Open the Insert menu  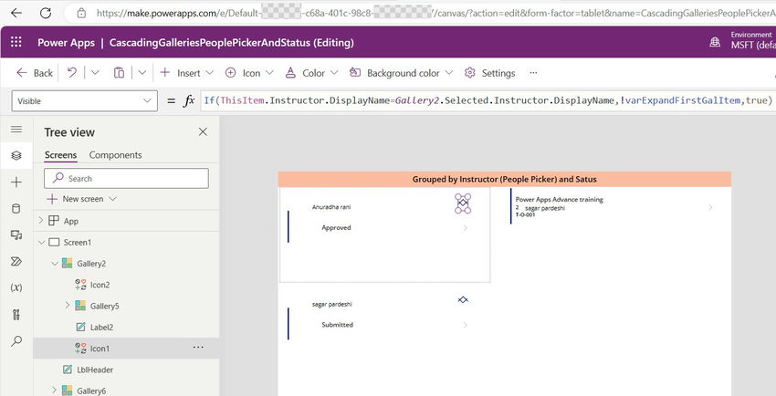(x=186, y=73)
